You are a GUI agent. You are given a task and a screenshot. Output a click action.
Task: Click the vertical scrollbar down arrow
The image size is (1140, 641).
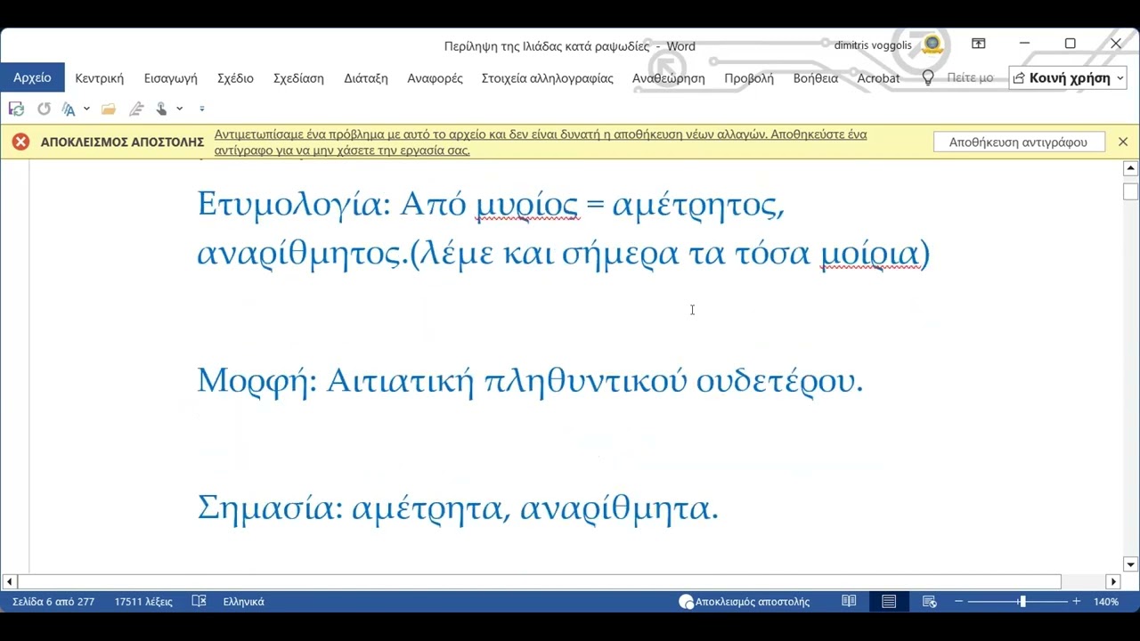click(1131, 564)
